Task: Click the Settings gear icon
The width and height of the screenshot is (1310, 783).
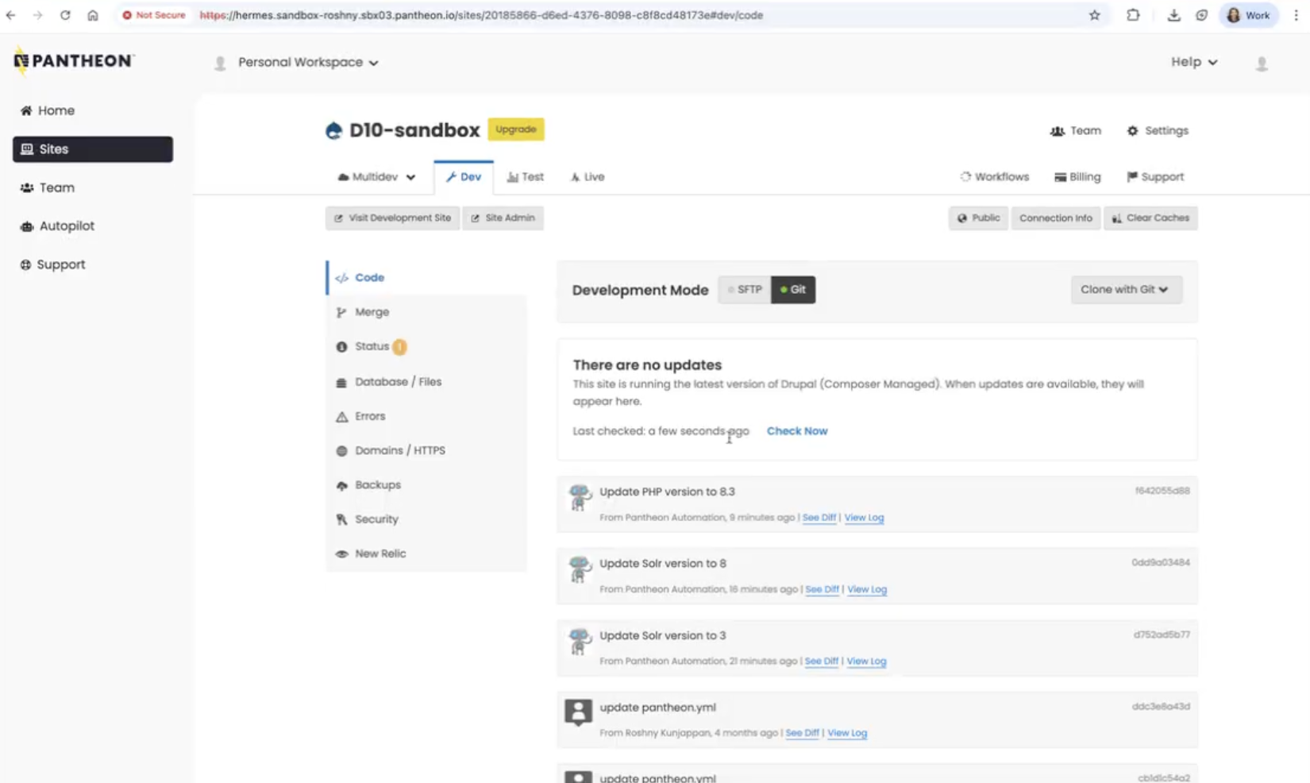Action: (x=1132, y=131)
